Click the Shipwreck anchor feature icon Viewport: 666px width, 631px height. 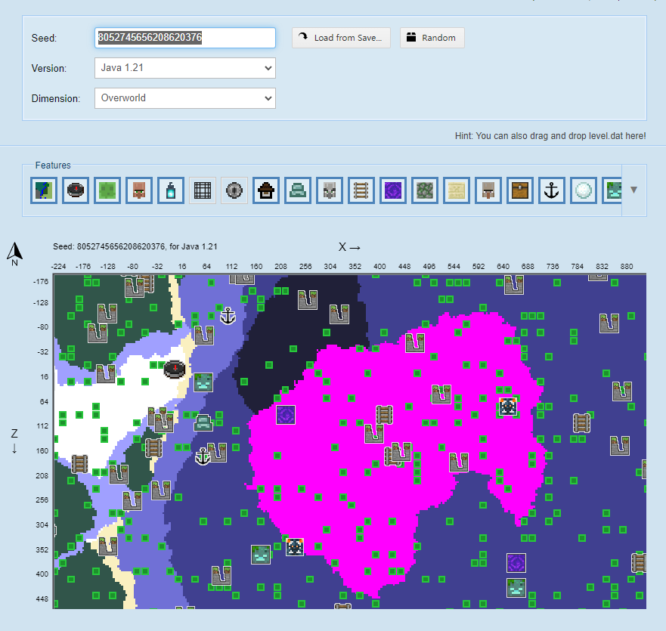[552, 190]
